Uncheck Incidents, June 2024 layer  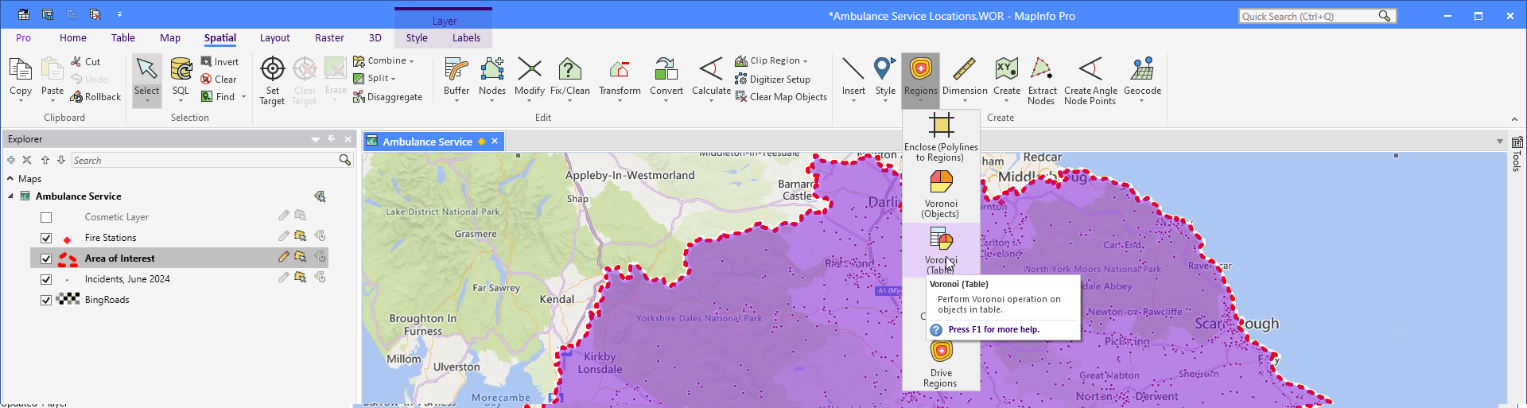pyautogui.click(x=46, y=279)
